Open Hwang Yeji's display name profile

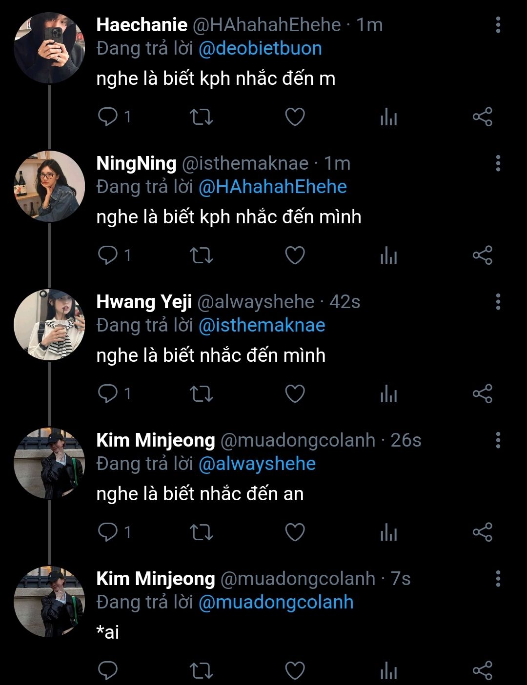coord(144,302)
